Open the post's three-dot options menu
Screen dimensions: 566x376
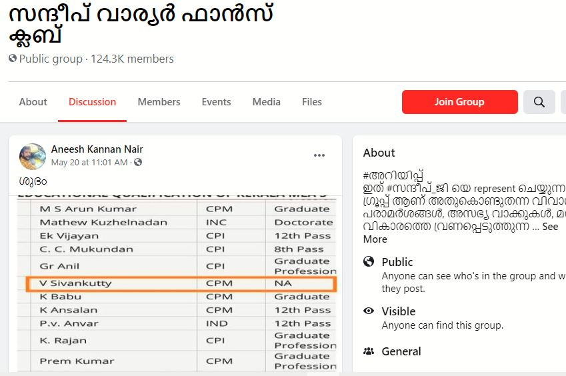(319, 155)
